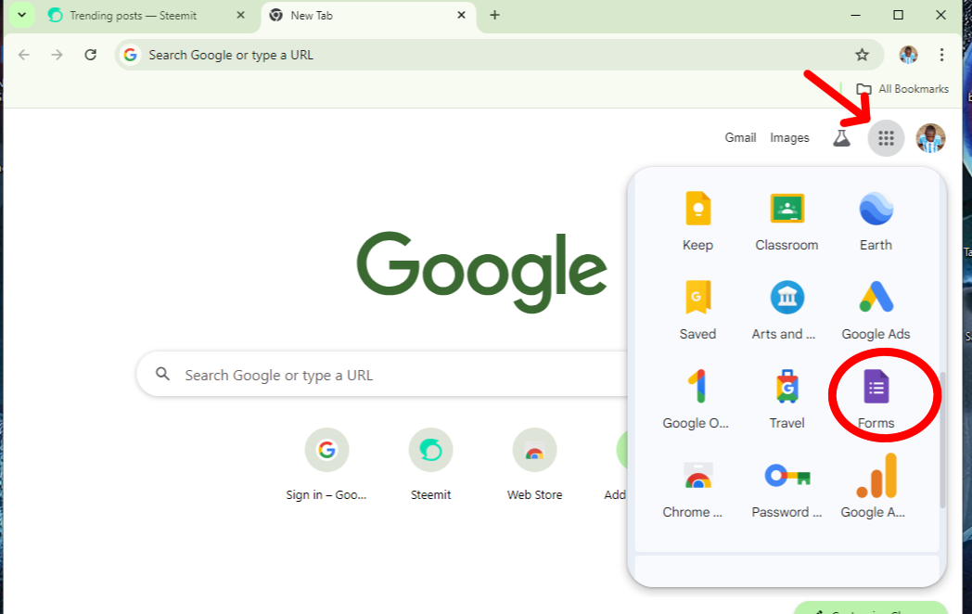The height and width of the screenshot is (614, 972).
Task: Close the Google apps grid launcher
Action: click(x=886, y=137)
